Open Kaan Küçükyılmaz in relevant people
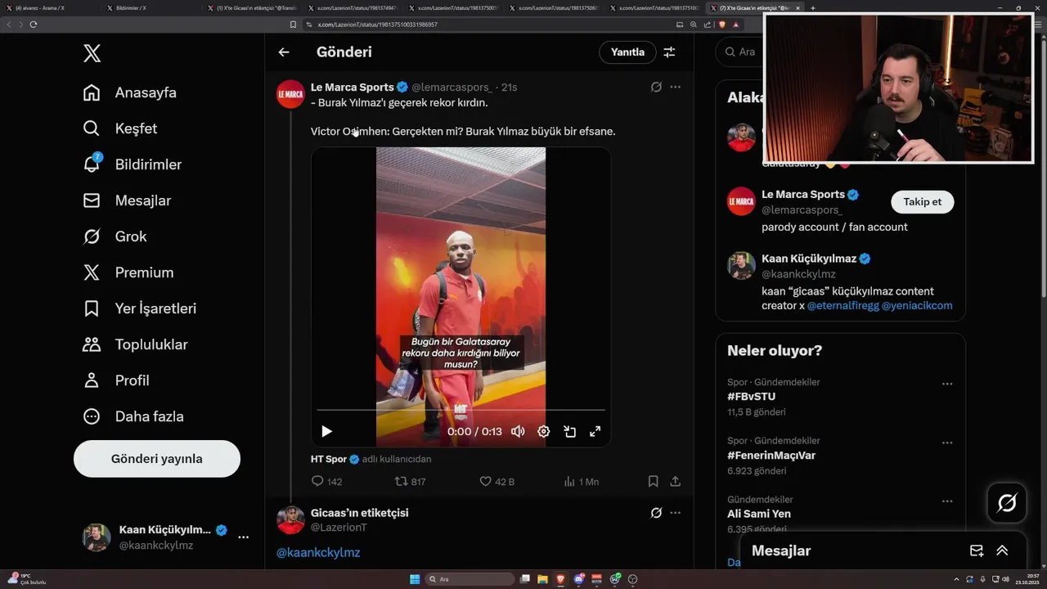This screenshot has height=589, width=1047. (808, 259)
